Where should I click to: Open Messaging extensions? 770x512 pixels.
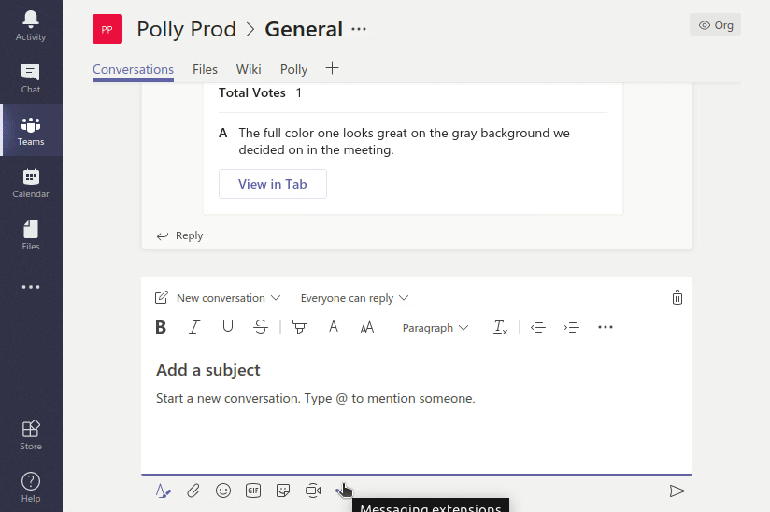point(343,491)
